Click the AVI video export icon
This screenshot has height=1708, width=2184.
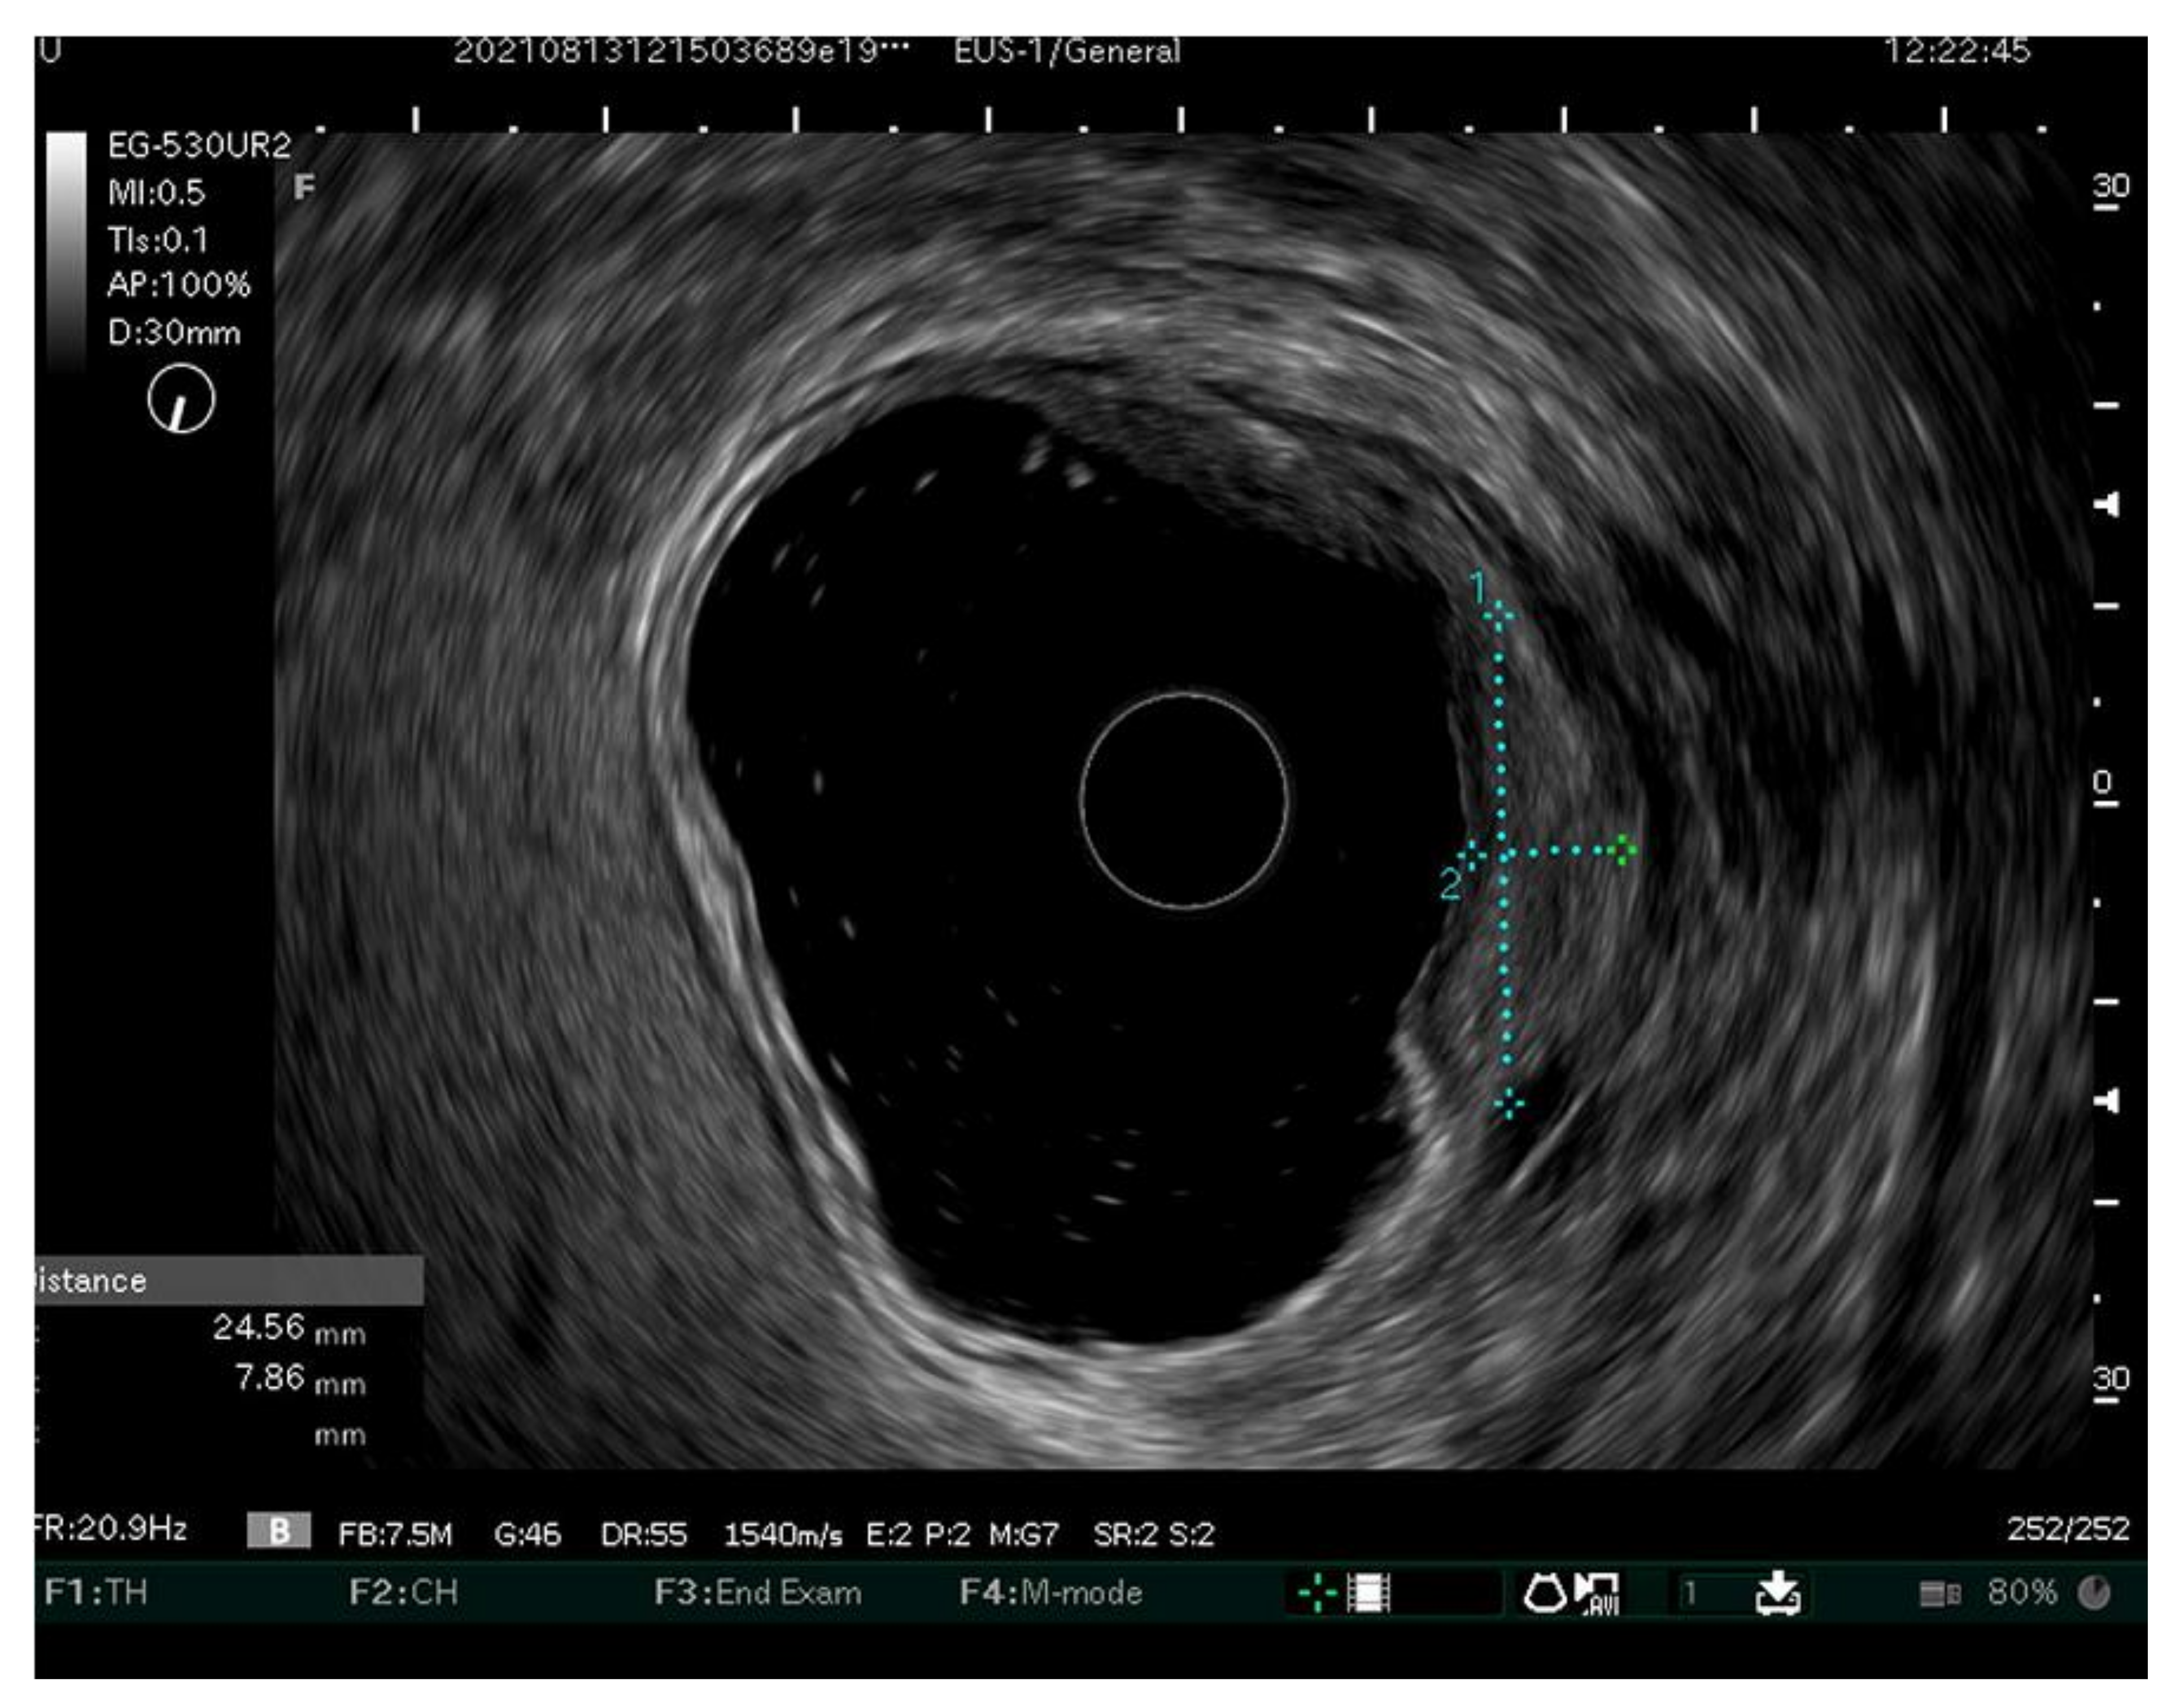(1597, 1592)
